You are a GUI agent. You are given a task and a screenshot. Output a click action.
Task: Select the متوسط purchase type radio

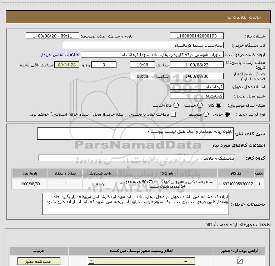tap(206, 114)
